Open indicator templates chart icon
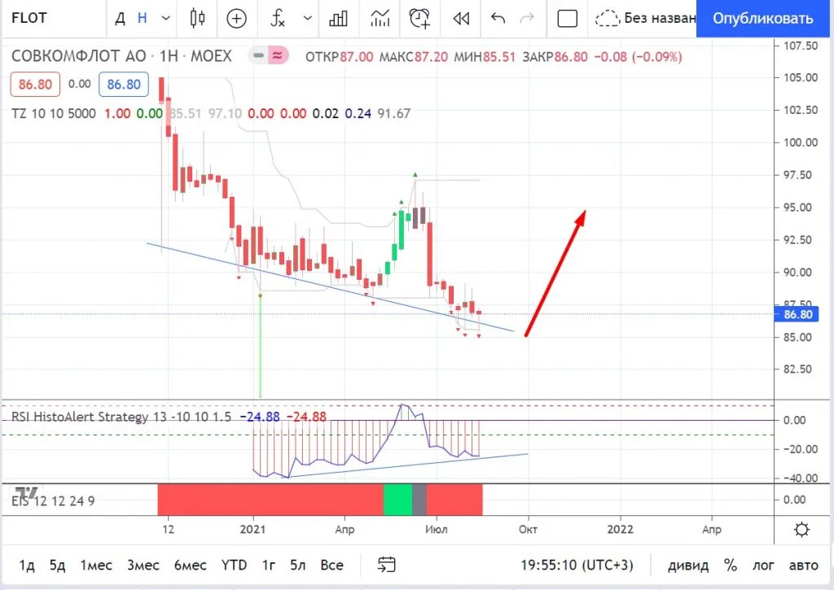Screen dimensions: 834x590 click(x=380, y=19)
